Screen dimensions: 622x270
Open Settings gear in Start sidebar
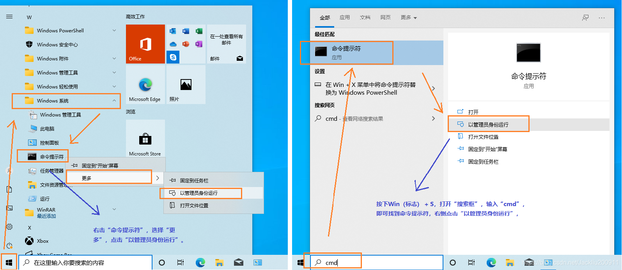coord(9,227)
